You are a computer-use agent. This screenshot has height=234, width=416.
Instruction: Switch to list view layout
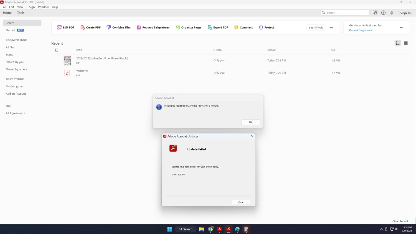coord(398,43)
